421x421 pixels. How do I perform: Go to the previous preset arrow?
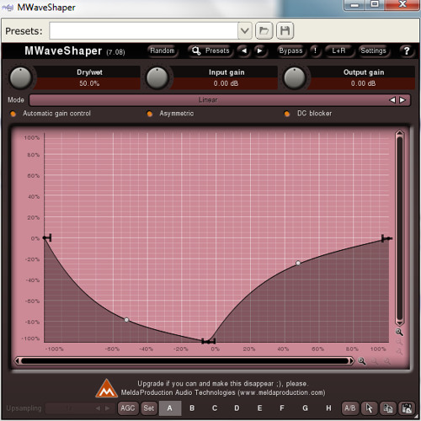(244, 51)
